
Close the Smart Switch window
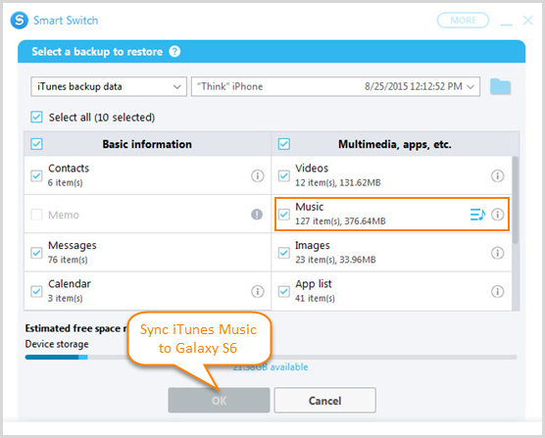[x=528, y=21]
